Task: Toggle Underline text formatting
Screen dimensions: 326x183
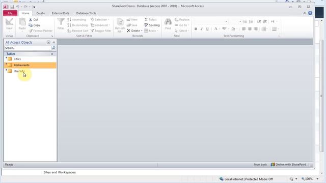Action: coord(207,29)
